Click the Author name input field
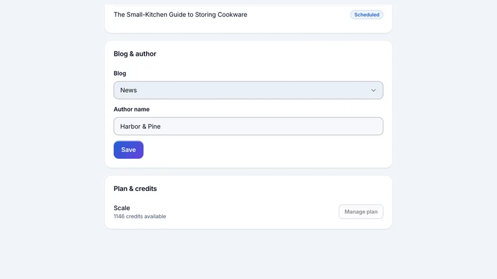Viewport: 497px width, 279px height. coord(248,126)
